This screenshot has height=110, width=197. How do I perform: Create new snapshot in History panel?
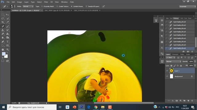point(188,52)
